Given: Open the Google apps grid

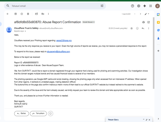Looking at the screenshot, I should tap(151, 6).
